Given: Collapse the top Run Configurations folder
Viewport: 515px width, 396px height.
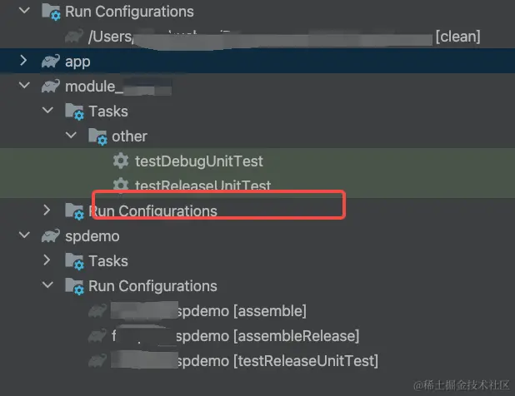Looking at the screenshot, I should pos(23,12).
